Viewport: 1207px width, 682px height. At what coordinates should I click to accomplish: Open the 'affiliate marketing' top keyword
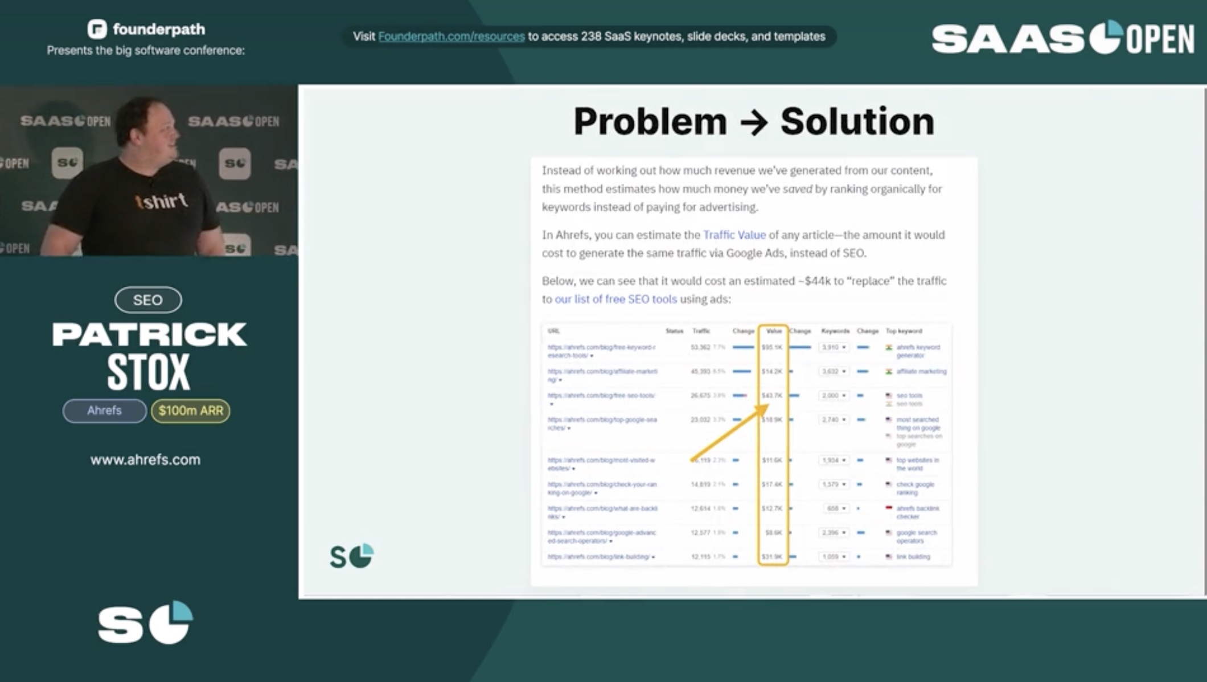point(921,371)
